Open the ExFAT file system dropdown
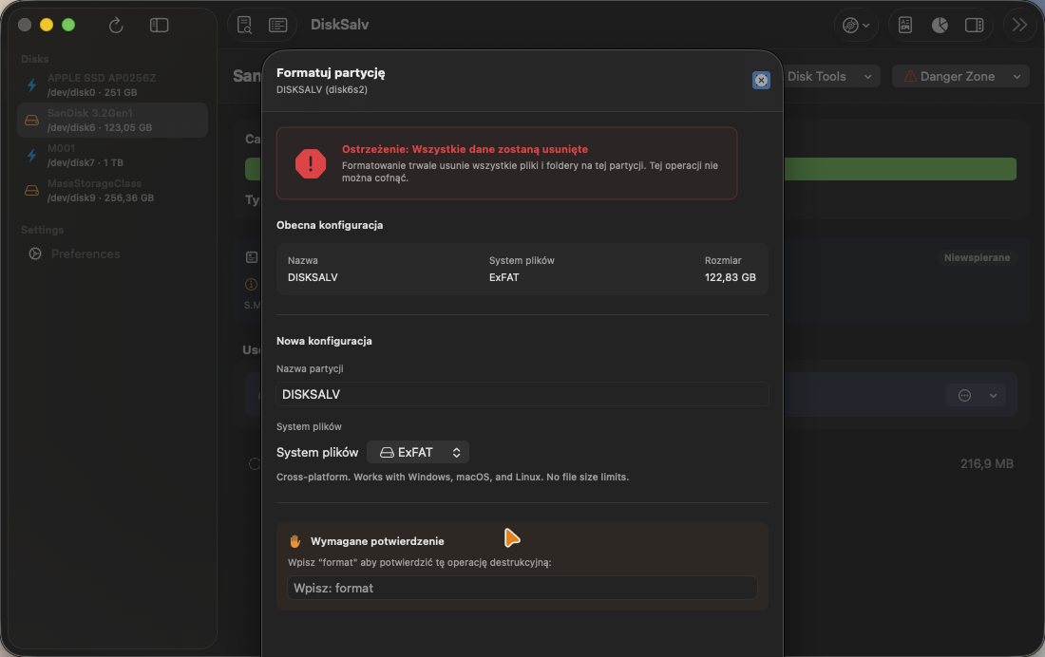The height and width of the screenshot is (657, 1045). [418, 453]
